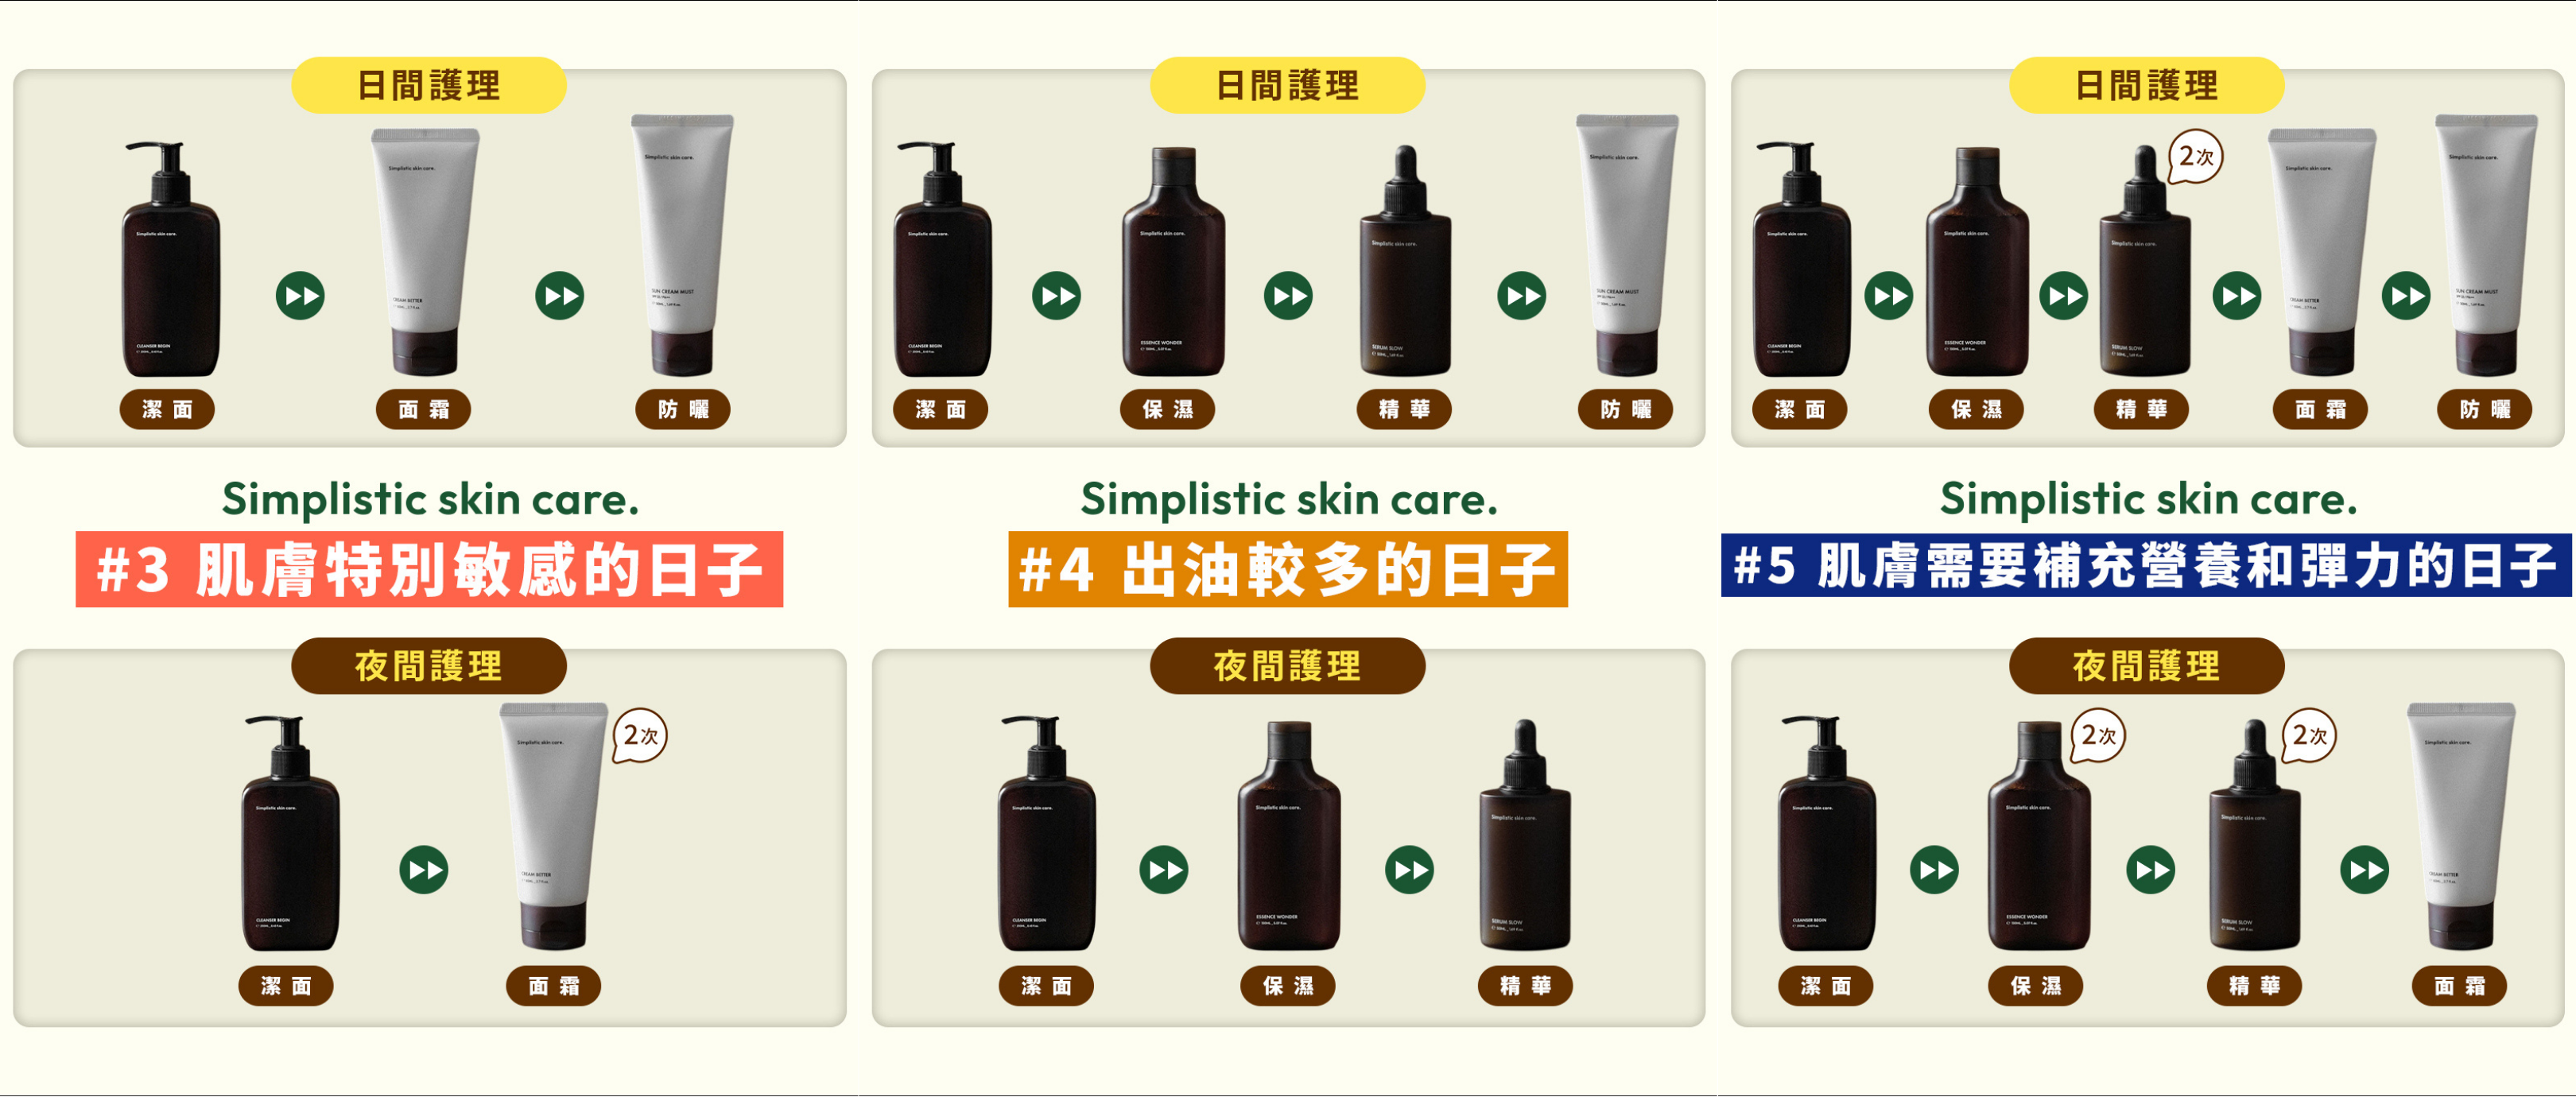This screenshot has width=2576, height=1097.
Task: Click the green forward arrow in #3 night routine
Action: pos(424,870)
